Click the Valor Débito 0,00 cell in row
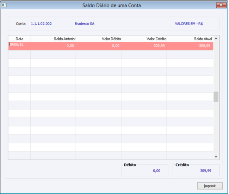The image size is (229, 194). (99, 46)
